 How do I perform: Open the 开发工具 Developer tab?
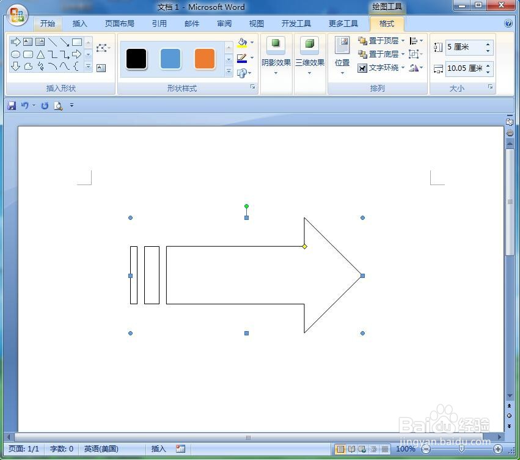[296, 24]
